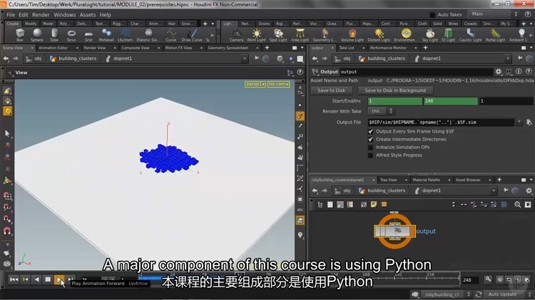Screen dimensions: 535x300
Task: Click the Output File path field
Action: point(441,122)
